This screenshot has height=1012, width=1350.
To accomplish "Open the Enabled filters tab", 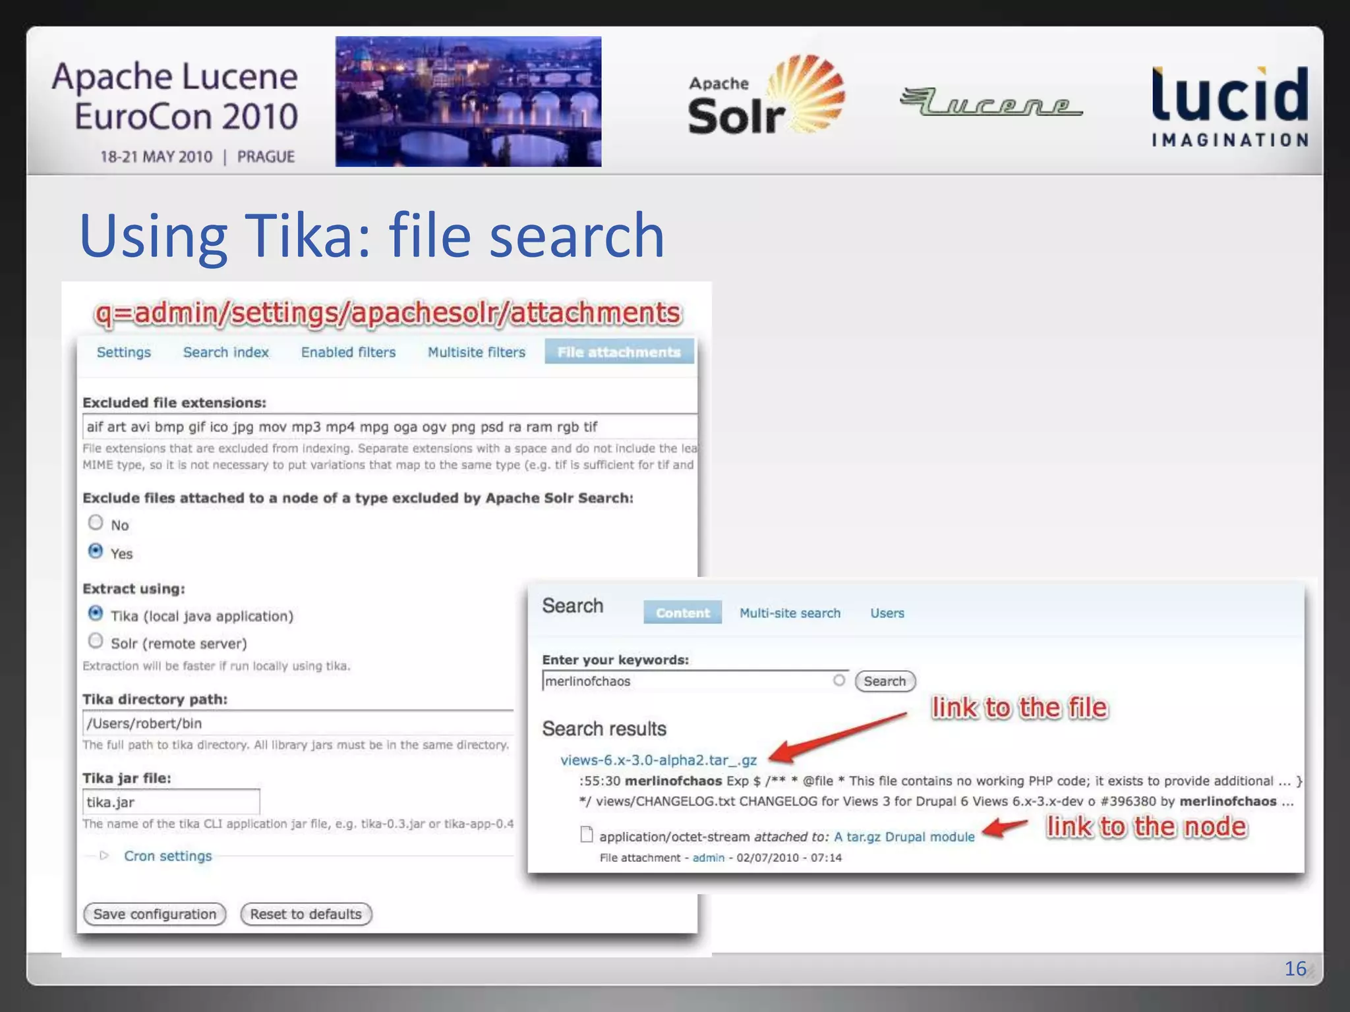I will pyautogui.click(x=348, y=352).
